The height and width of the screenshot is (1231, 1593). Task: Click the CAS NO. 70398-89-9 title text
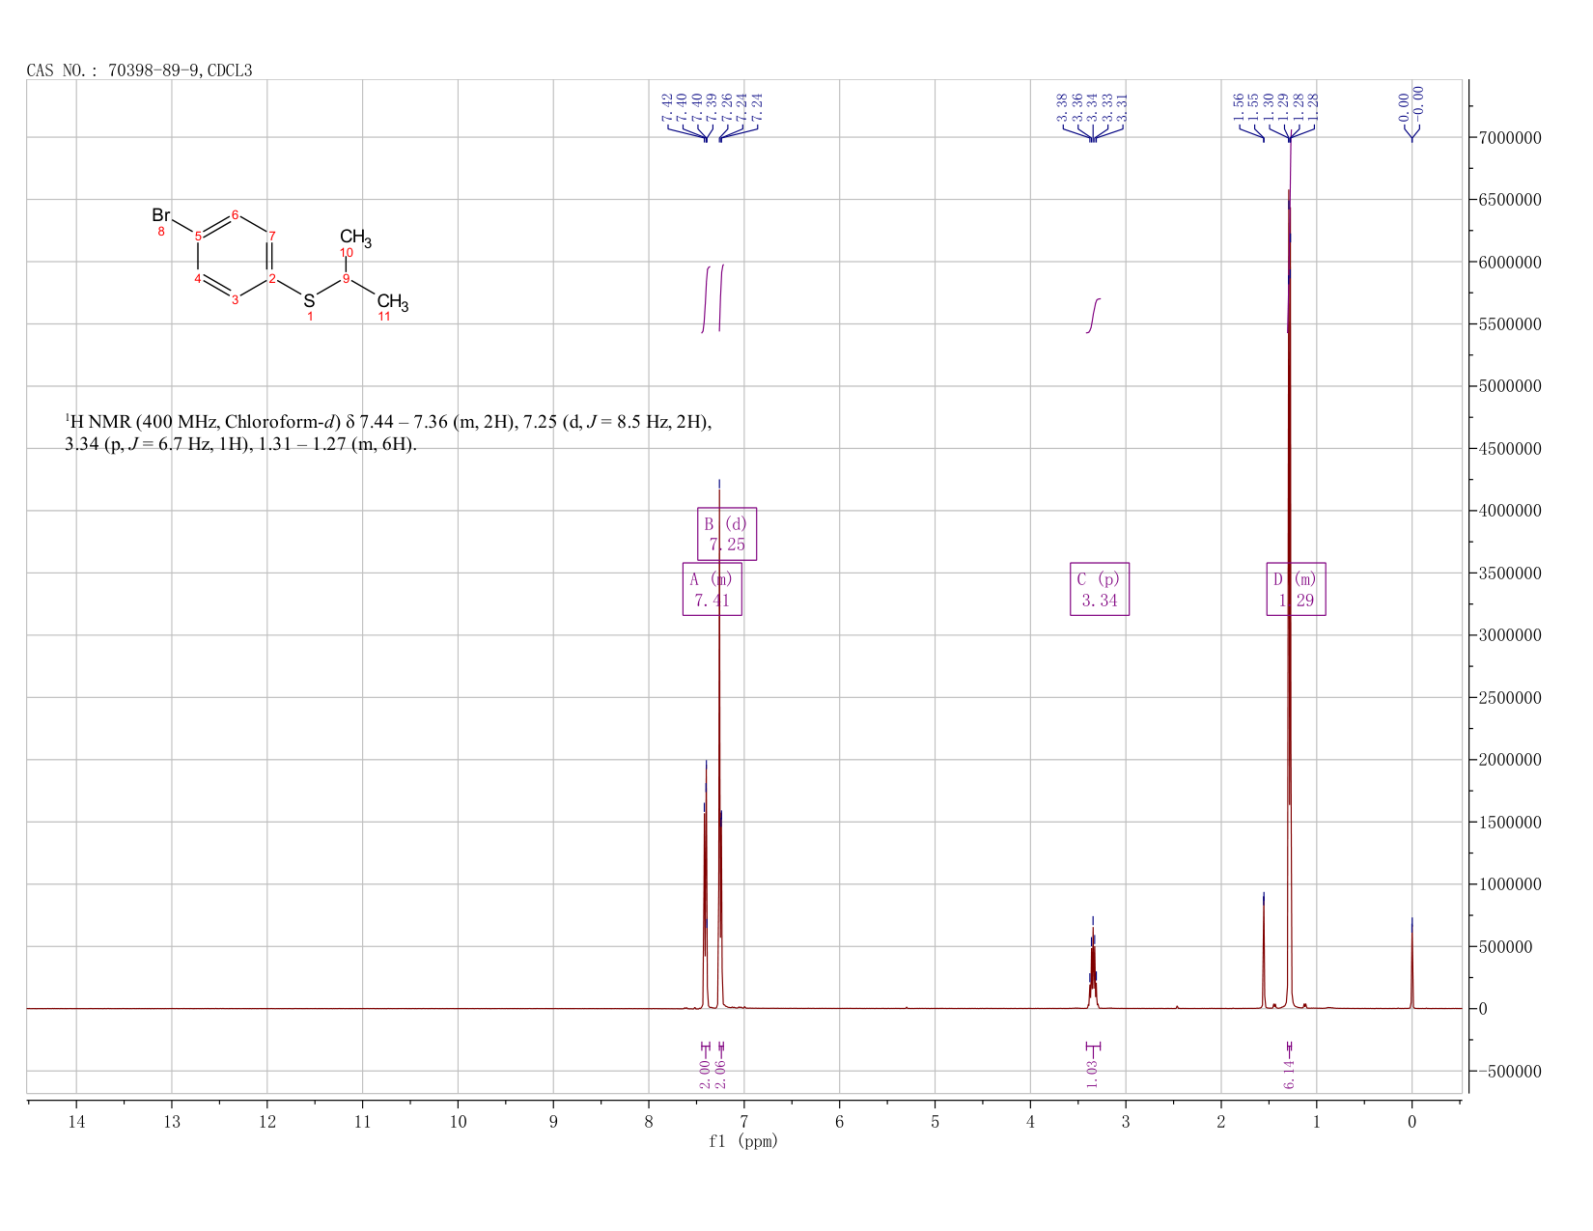(139, 70)
